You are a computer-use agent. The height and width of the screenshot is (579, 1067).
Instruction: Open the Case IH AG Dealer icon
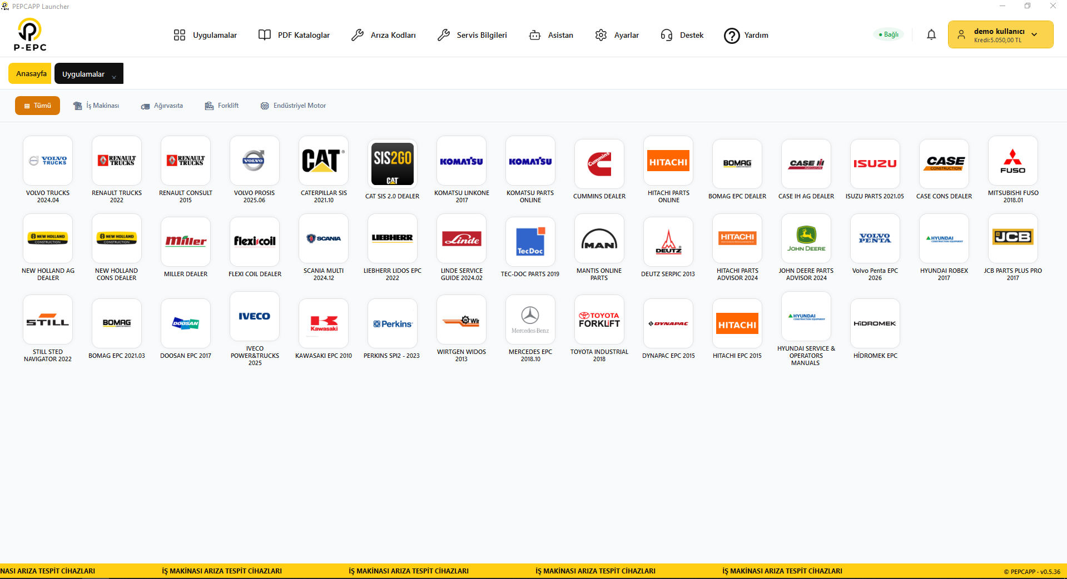(x=806, y=164)
